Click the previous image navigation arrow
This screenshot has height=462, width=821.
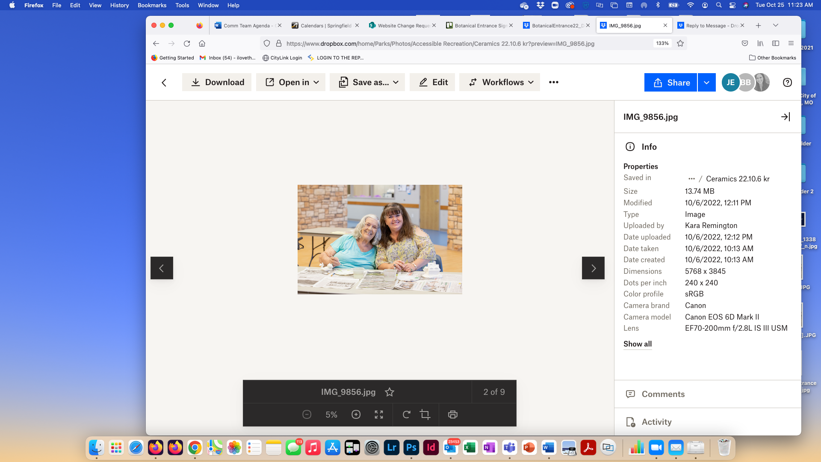[162, 268]
